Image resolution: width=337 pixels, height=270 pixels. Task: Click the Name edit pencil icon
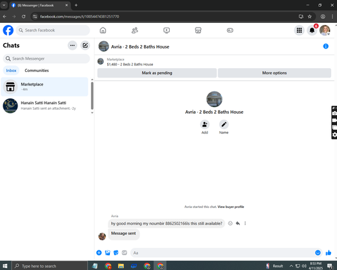click(x=224, y=125)
